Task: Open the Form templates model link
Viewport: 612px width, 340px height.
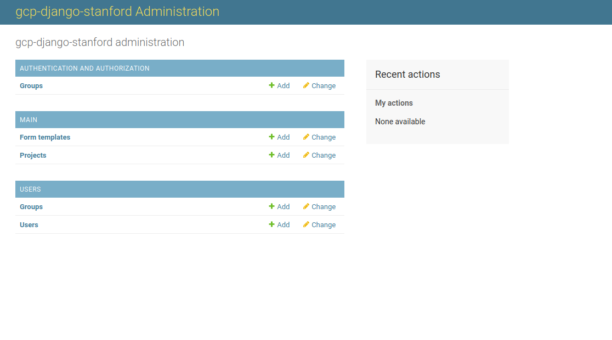Action: pos(45,137)
